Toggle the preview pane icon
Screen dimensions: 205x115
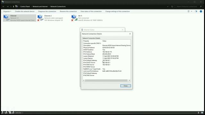[196, 11]
